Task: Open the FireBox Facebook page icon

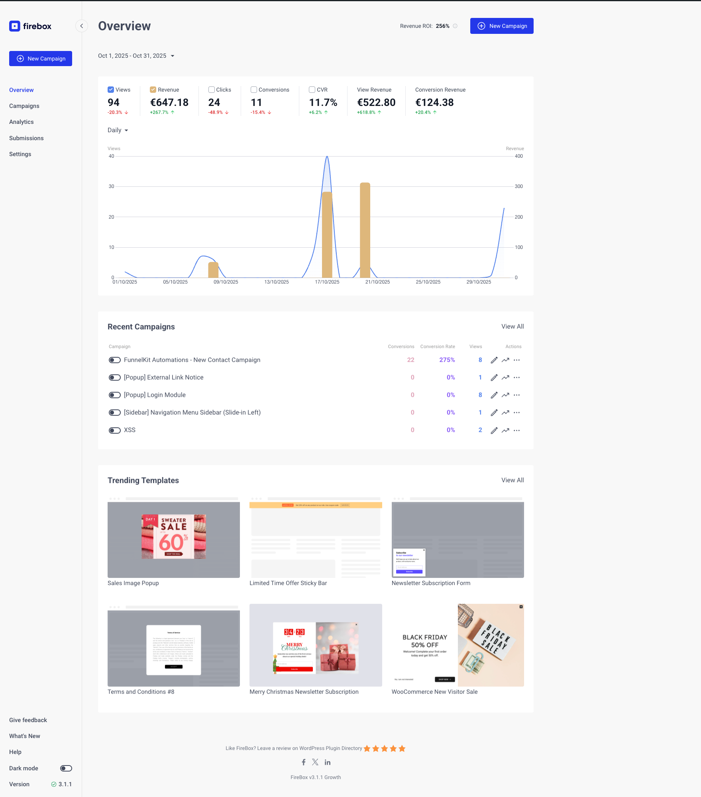Action: click(x=304, y=762)
